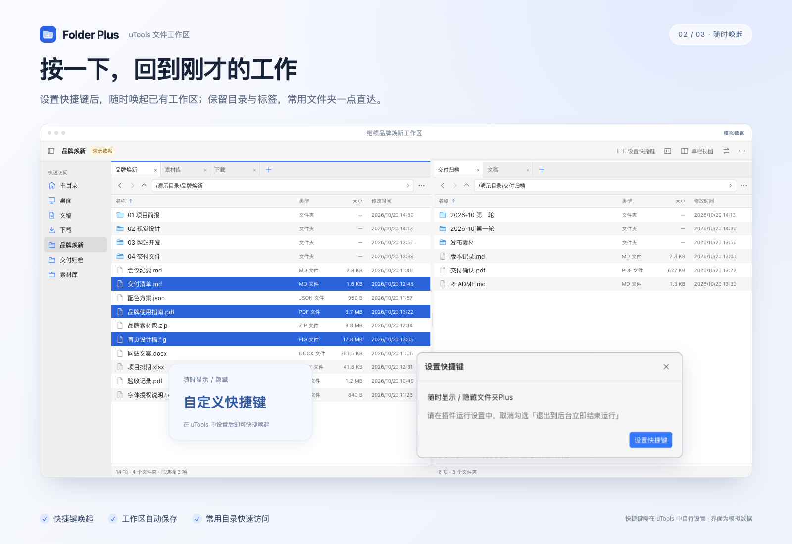
Task: Open left pane more options ellipsis
Action: (422, 186)
